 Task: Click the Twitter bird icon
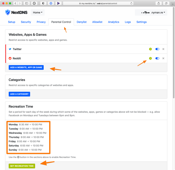pos(10,49)
